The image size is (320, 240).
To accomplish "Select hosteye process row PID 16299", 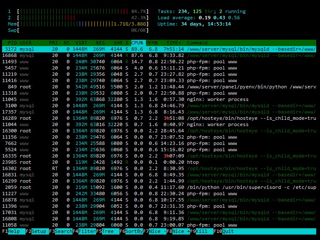I will [x=159, y=181].
